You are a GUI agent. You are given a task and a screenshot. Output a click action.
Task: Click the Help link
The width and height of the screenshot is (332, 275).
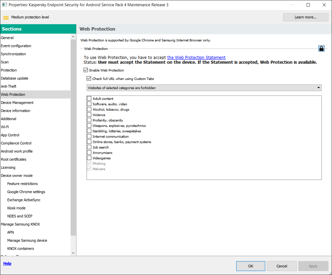[7, 263]
